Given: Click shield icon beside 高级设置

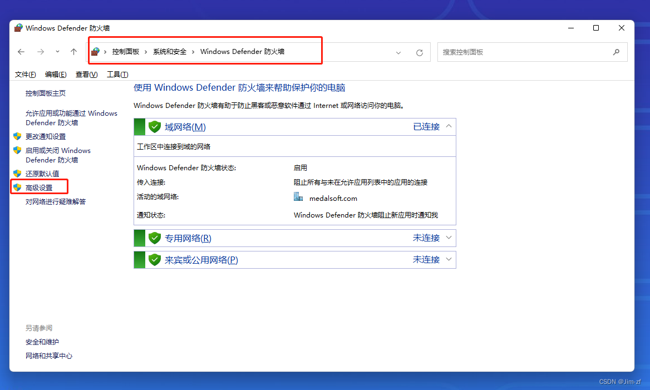Looking at the screenshot, I should [x=17, y=187].
